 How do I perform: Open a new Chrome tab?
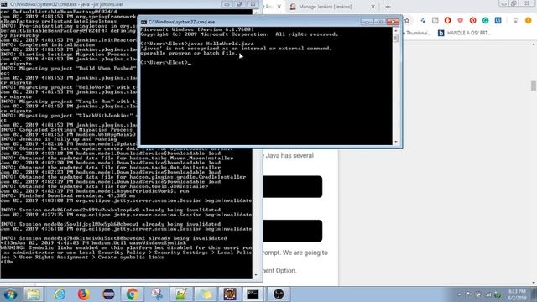[388, 7]
